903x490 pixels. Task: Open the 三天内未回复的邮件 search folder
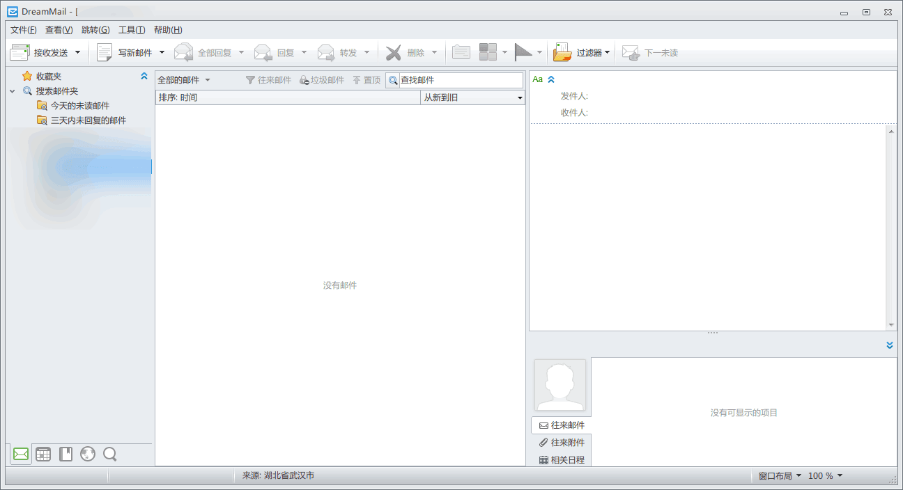[82, 120]
